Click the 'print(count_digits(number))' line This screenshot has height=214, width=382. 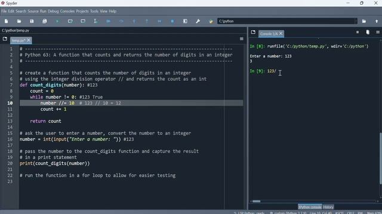pyautogui.click(x=54, y=163)
